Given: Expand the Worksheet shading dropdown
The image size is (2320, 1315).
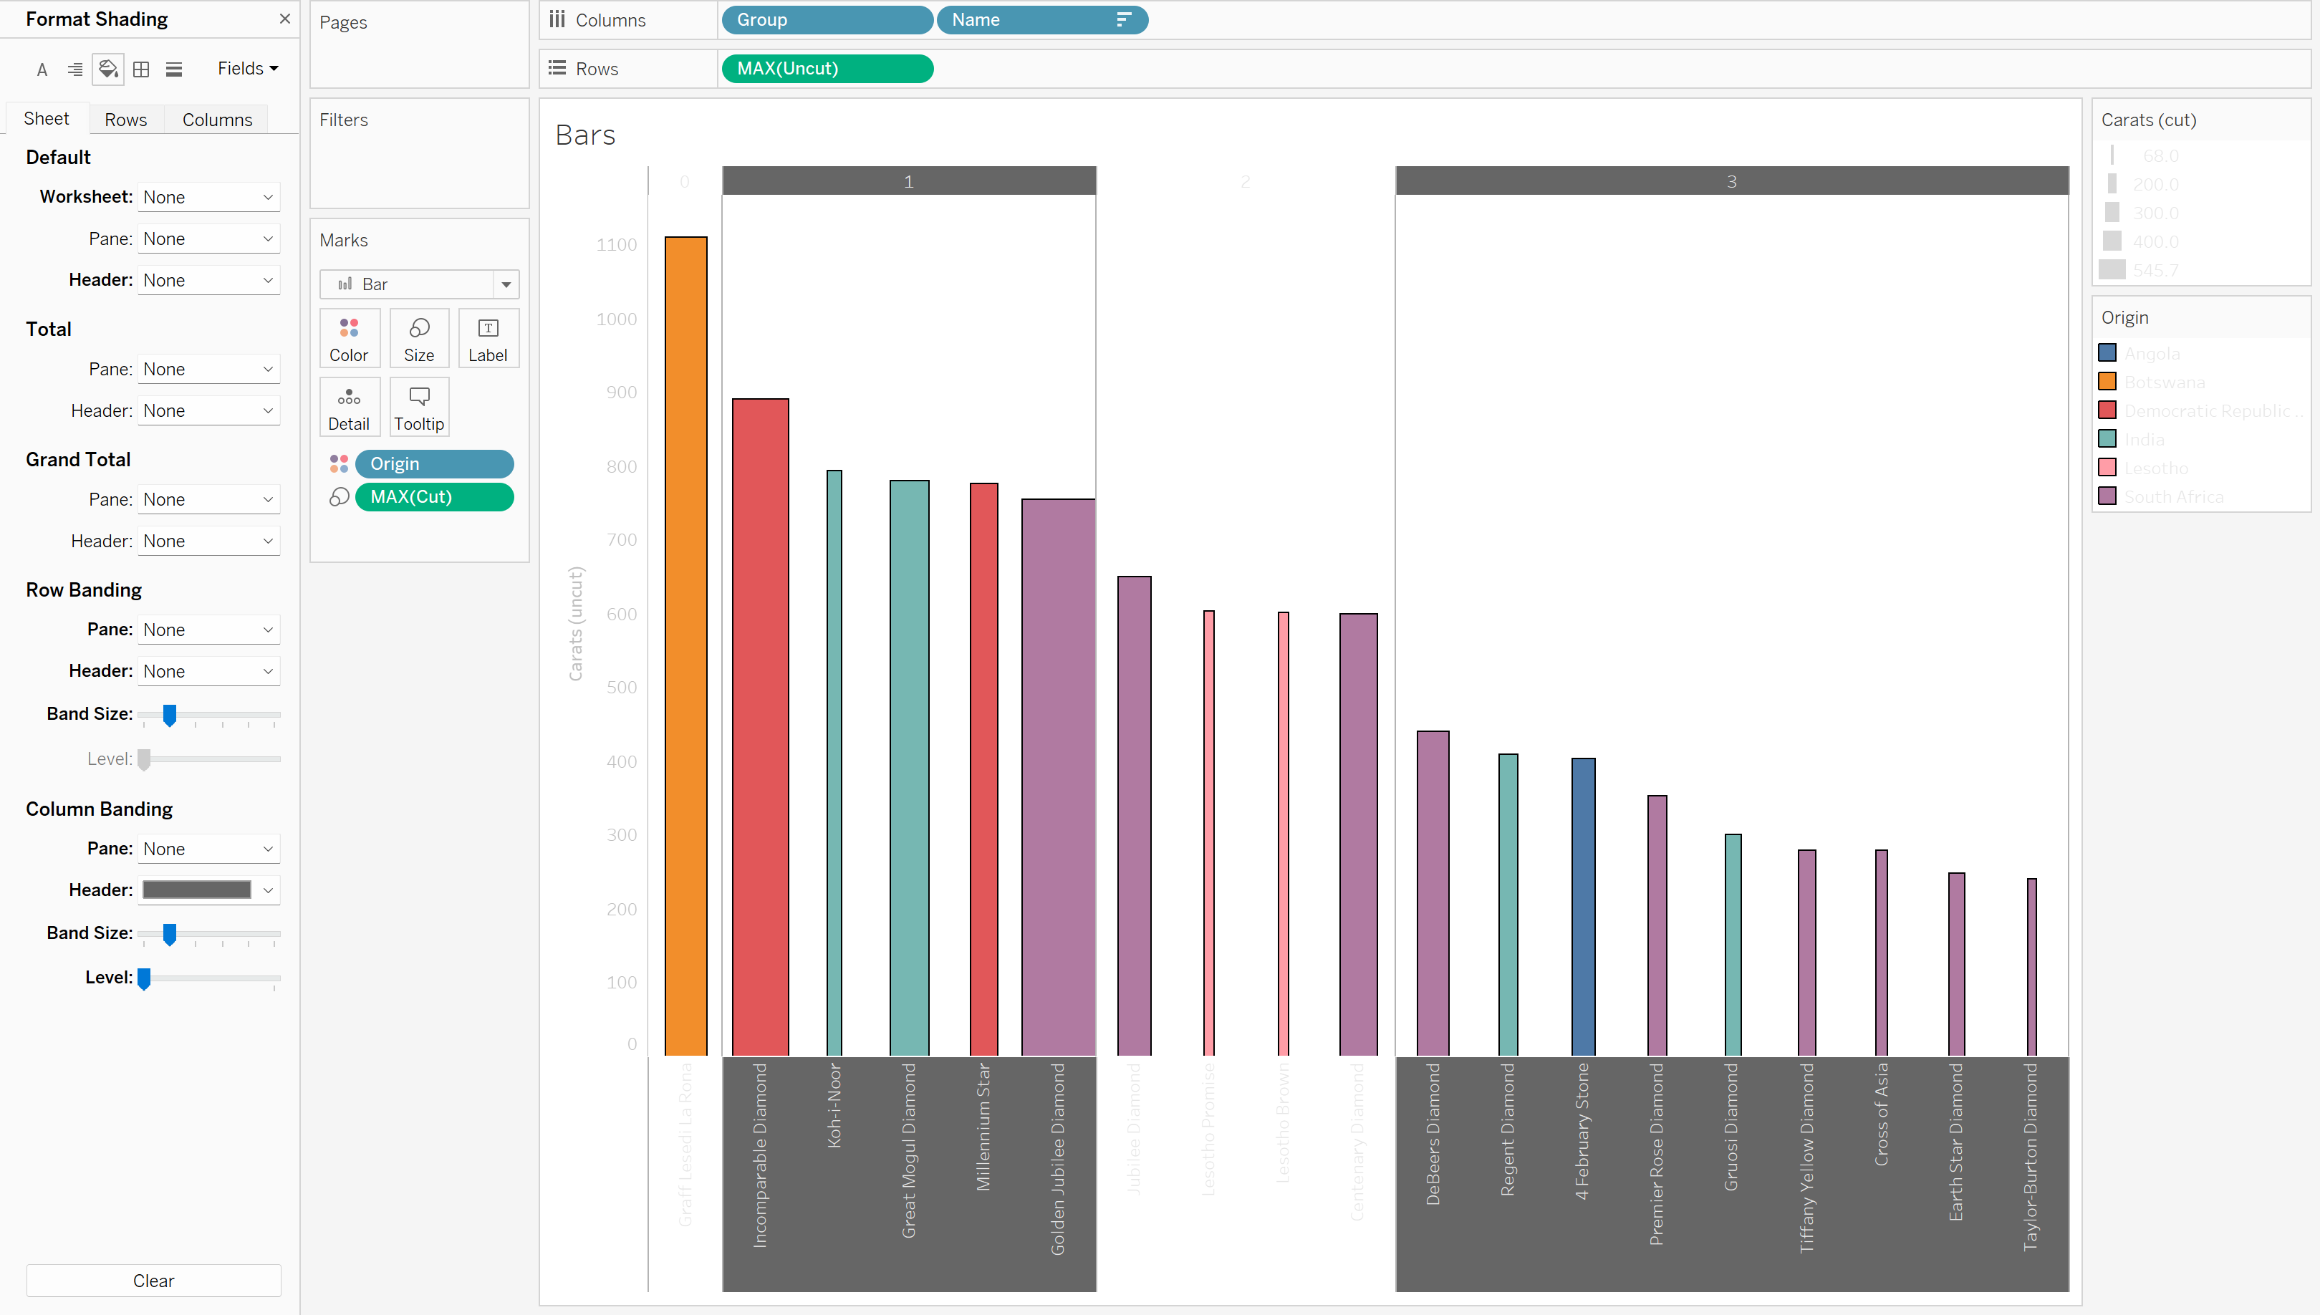Looking at the screenshot, I should pyautogui.click(x=208, y=197).
